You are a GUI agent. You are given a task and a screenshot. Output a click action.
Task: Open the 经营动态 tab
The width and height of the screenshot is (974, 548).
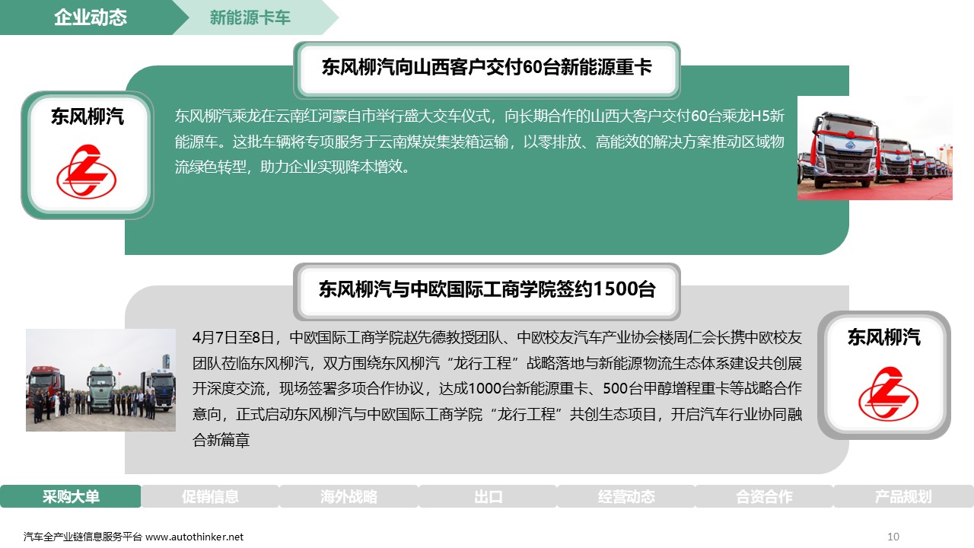tap(626, 496)
